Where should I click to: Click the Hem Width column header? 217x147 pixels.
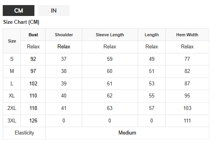pyautogui.click(x=187, y=35)
